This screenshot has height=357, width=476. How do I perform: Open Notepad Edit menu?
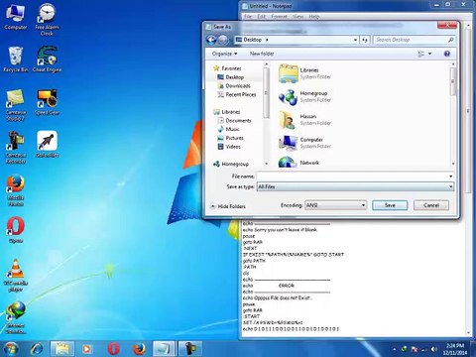point(261,17)
